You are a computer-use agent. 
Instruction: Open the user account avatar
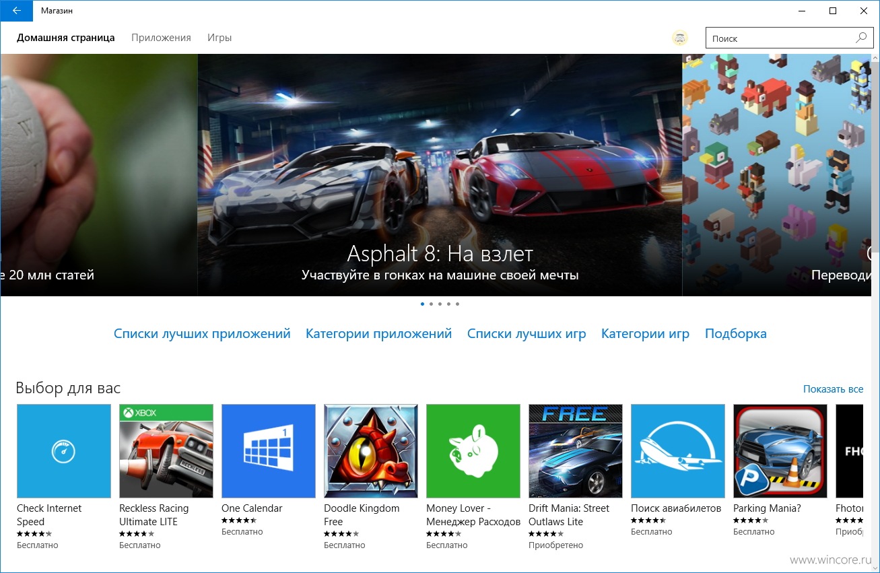point(680,38)
